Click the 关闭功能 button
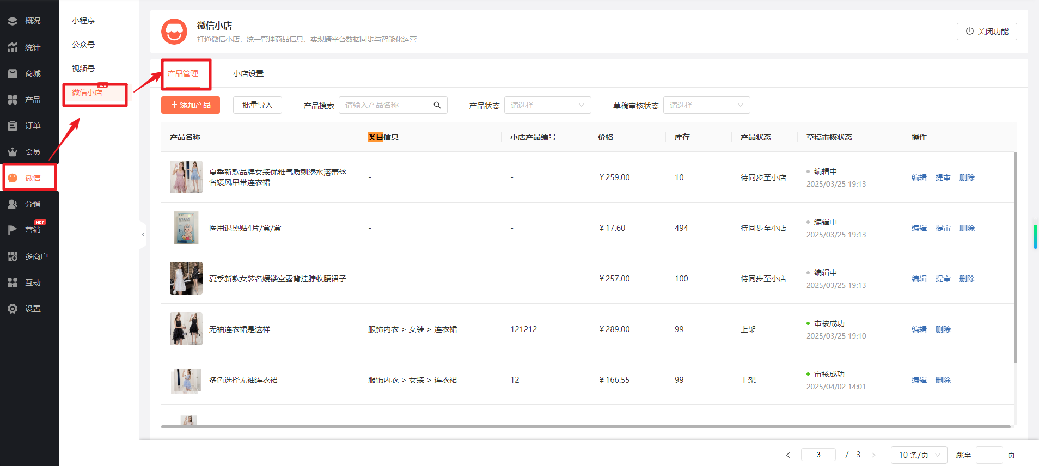 (x=987, y=32)
